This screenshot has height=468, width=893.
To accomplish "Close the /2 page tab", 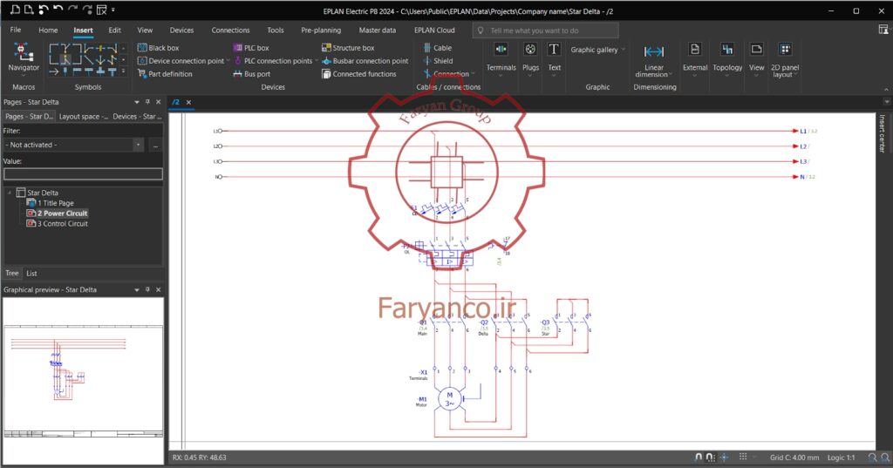I will (x=188, y=103).
